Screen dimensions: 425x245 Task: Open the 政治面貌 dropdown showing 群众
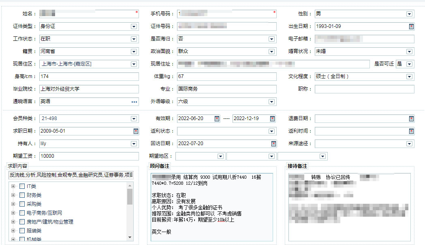pyautogui.click(x=271, y=52)
